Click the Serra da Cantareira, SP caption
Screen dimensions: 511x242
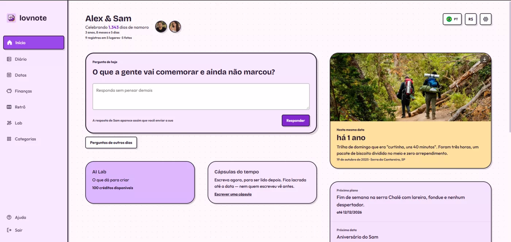(388, 159)
